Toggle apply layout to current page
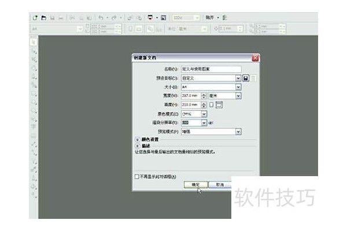Viewport: 347px width, 231px height. [158, 29]
